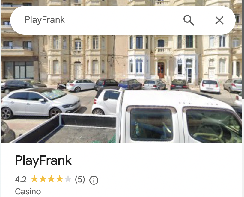Click the white smart car in the photo

106,102
